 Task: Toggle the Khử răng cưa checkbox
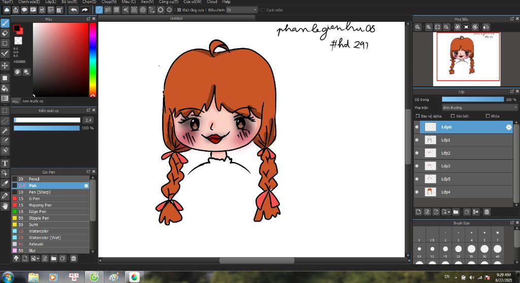179,10
